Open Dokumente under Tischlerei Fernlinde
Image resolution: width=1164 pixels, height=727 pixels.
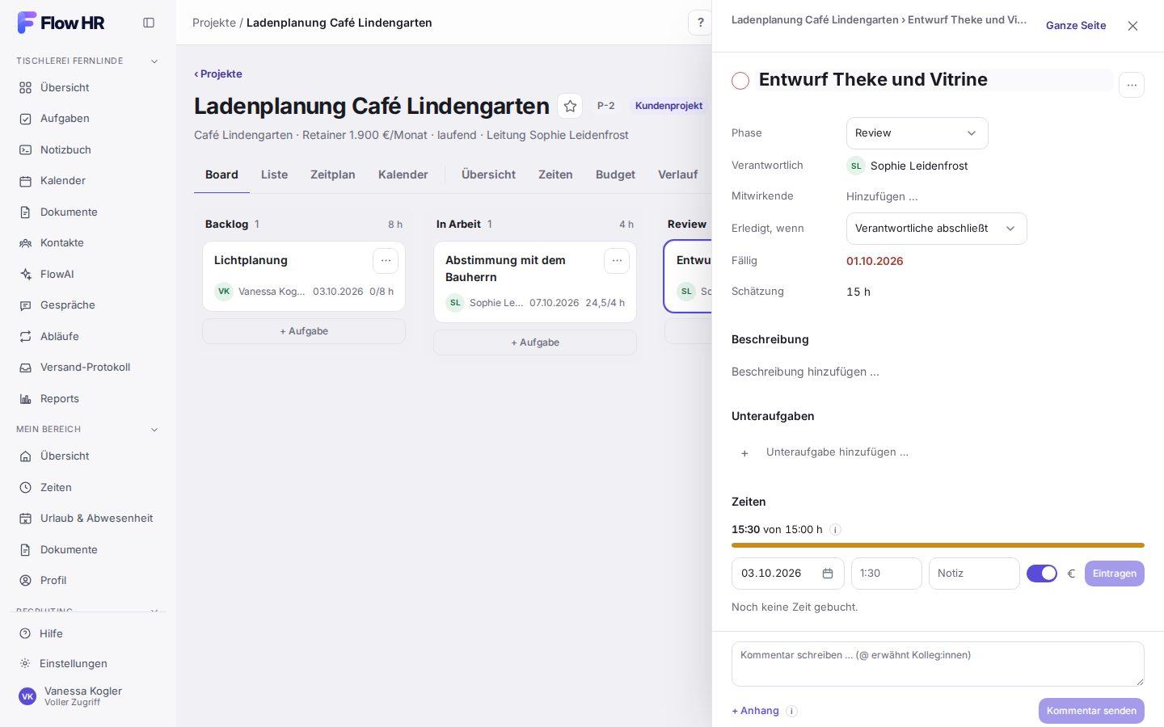pos(88,212)
